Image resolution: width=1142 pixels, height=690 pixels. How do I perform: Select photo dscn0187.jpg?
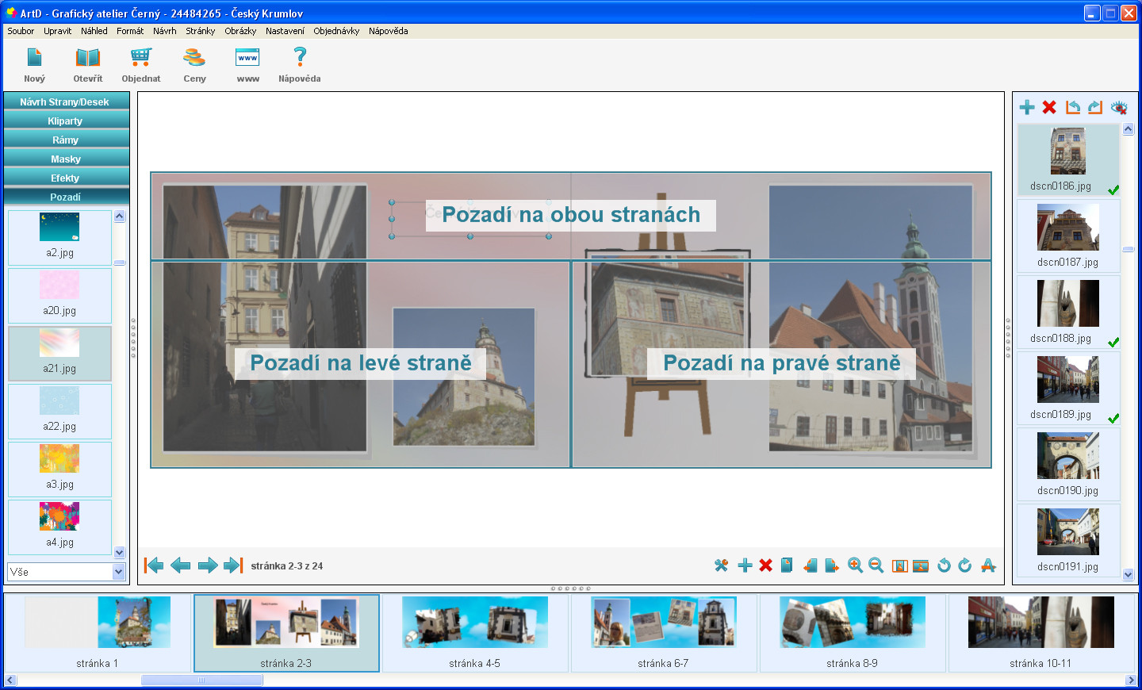pyautogui.click(x=1068, y=236)
